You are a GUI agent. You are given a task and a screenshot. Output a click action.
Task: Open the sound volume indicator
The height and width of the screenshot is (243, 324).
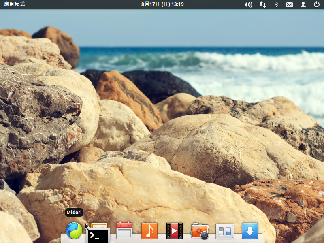click(x=248, y=4)
